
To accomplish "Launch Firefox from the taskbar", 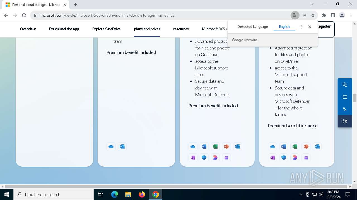I will (x=142, y=194).
